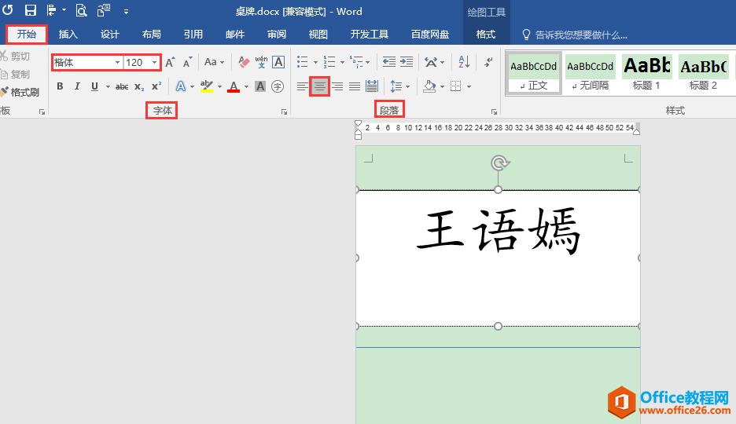The width and height of the screenshot is (736, 424).
Task: Toggle Underline formatting
Action: (95, 86)
